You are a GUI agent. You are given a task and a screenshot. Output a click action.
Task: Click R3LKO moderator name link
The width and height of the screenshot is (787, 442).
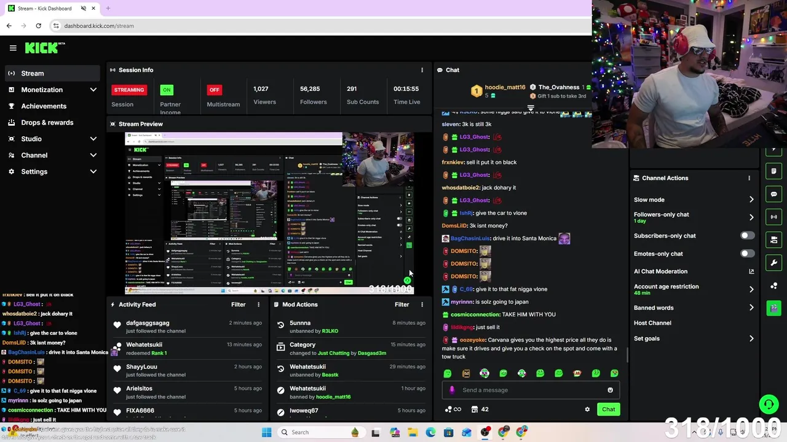click(x=330, y=331)
